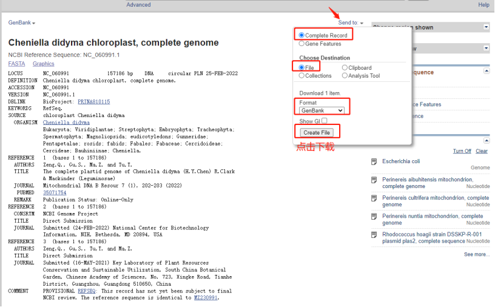Open Perinereis cultrifera mitochondrion entry
495x307 pixels.
pyautogui.click(x=436, y=201)
